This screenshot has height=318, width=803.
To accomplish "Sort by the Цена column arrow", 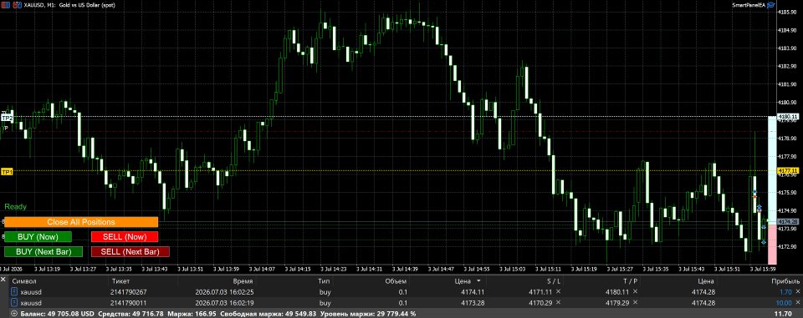I will (x=478, y=280).
